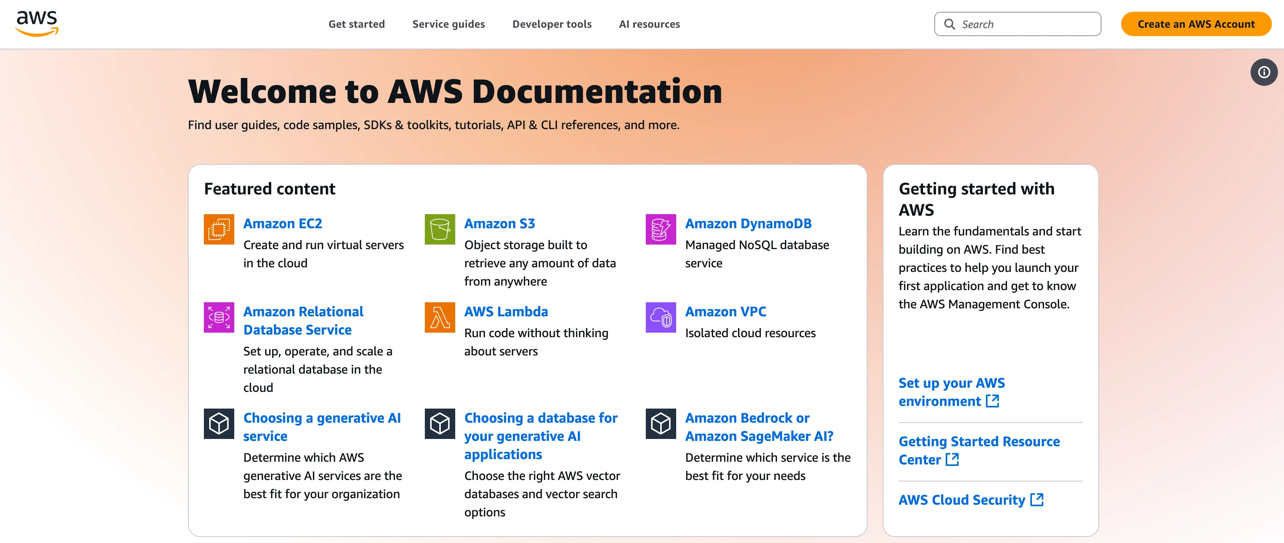Open the Getting Started Resource Center link

click(x=979, y=450)
